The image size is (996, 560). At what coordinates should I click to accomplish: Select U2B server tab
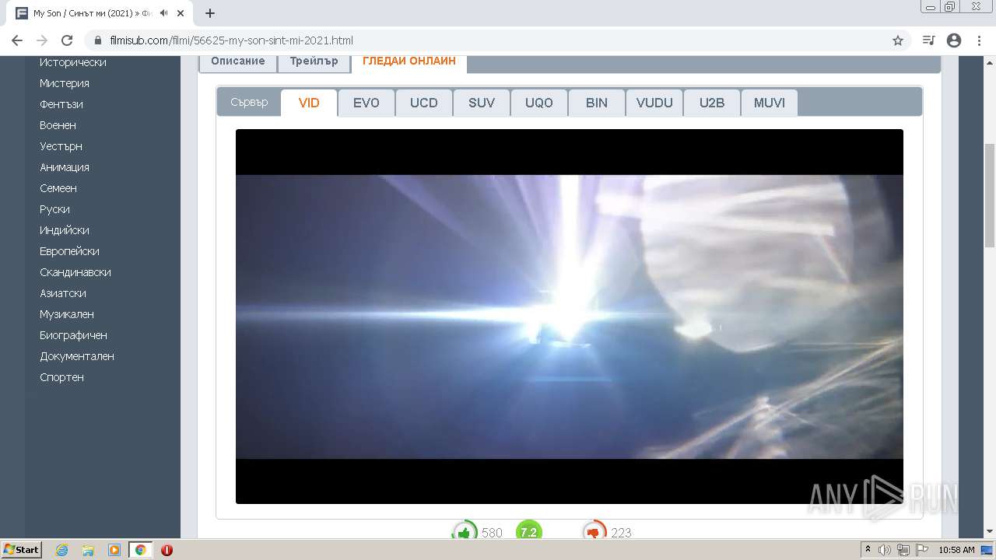[712, 103]
